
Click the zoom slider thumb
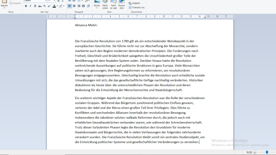pos(267,152)
